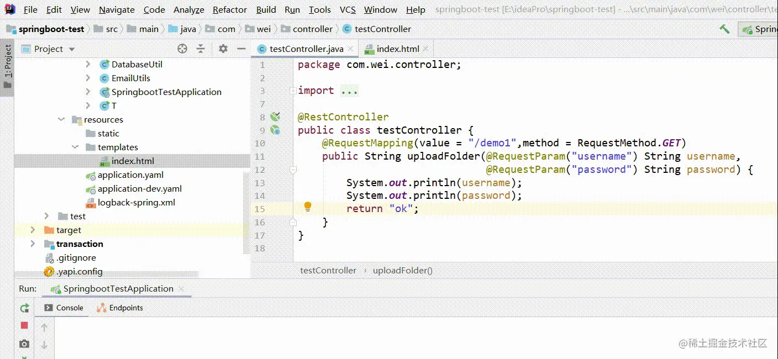
Task: Click the Rerun application icon in Run panel
Action: (24, 308)
